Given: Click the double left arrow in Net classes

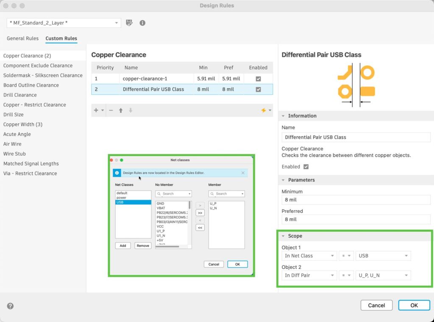Looking at the screenshot, I should click(x=200, y=228).
